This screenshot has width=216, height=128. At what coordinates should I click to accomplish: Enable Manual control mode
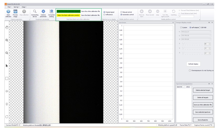point(121,12)
